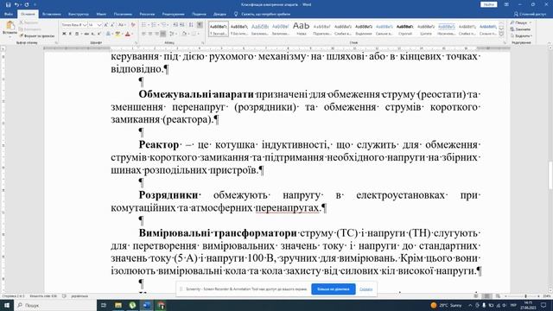553x311 pixels.
Task: Click Hide link in Screenity sharing bar
Action: click(365, 289)
